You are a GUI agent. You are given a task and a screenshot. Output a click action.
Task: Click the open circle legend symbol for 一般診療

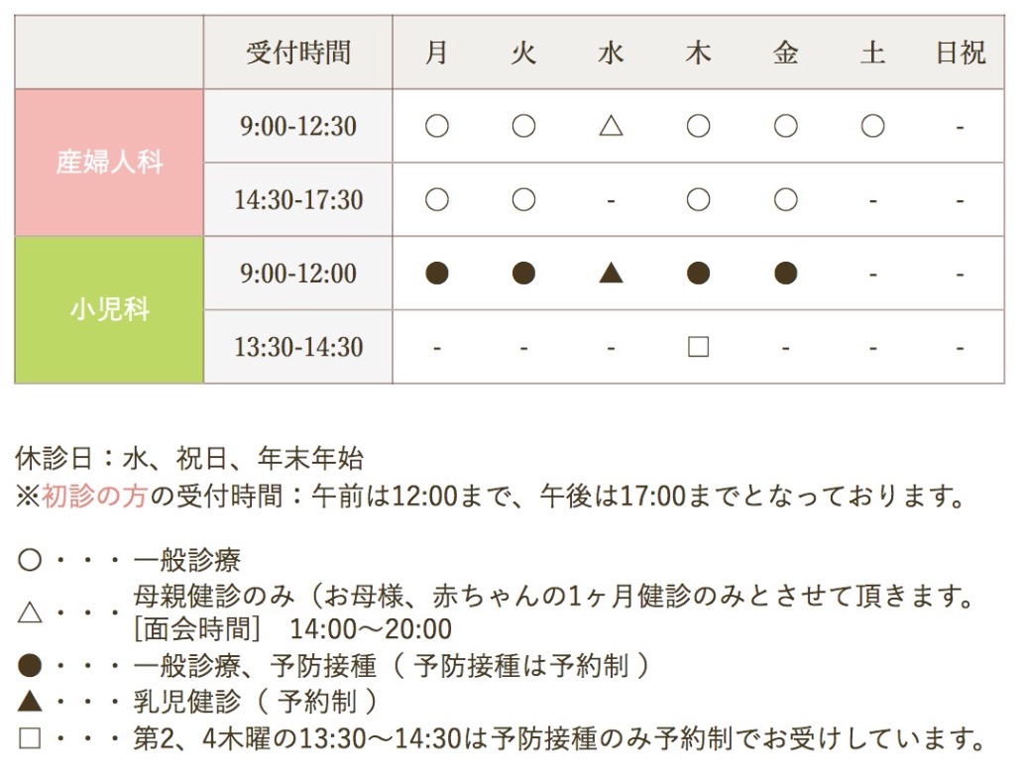click(x=30, y=561)
